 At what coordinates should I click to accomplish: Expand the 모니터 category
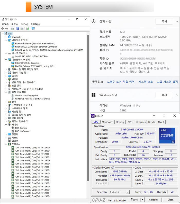(6, 76)
